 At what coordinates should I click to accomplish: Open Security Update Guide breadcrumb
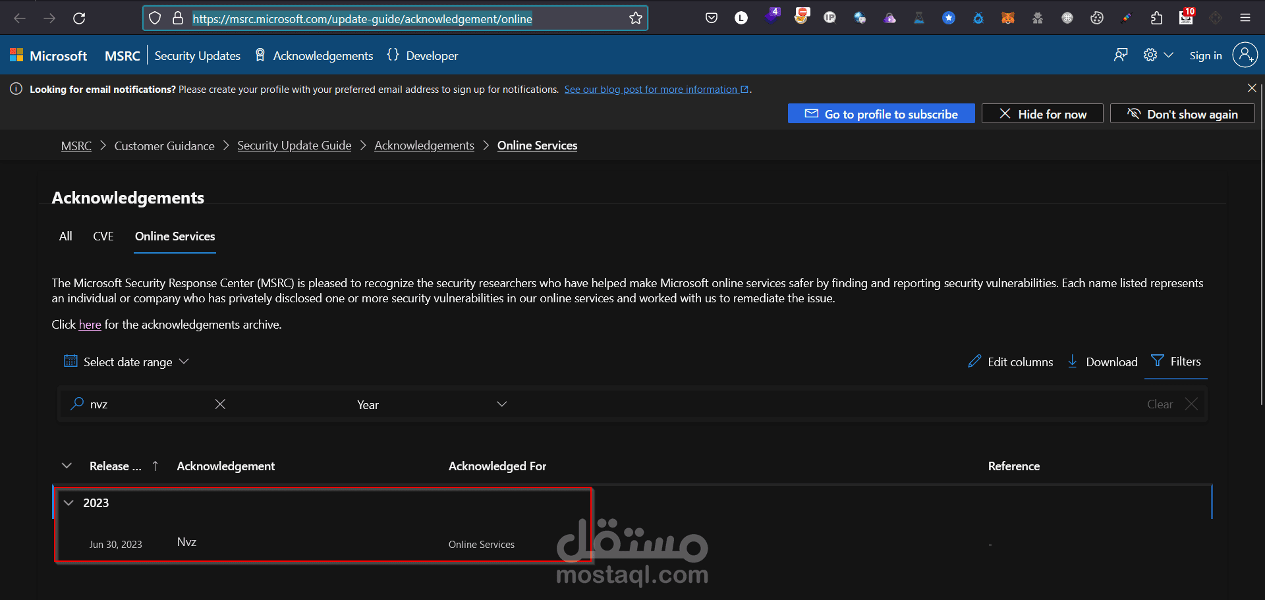point(295,146)
